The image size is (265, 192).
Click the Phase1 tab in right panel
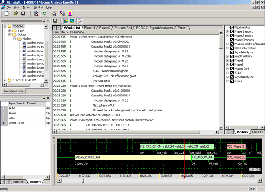[257, 132]
